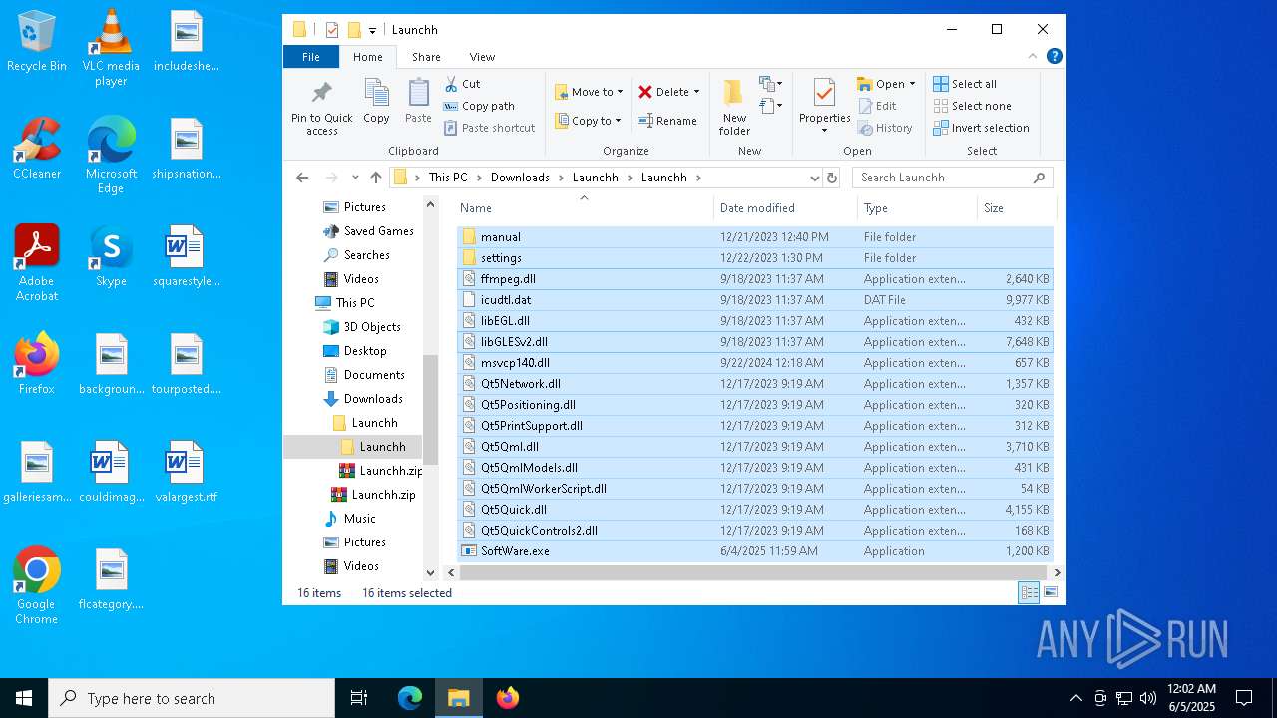Expand the address bar history dropdown
Viewport: 1277px width, 718px height.
(x=814, y=178)
